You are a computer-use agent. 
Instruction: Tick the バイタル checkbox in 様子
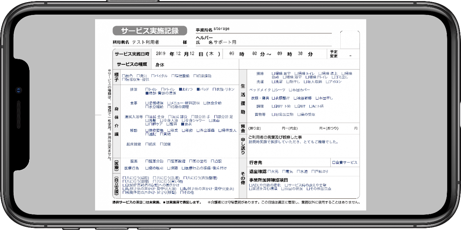tap(153, 76)
